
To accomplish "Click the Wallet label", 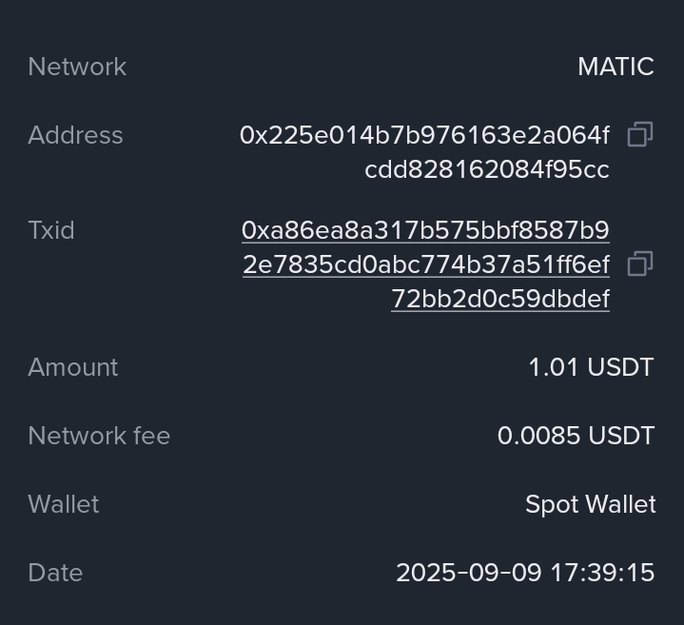I will (x=64, y=504).
